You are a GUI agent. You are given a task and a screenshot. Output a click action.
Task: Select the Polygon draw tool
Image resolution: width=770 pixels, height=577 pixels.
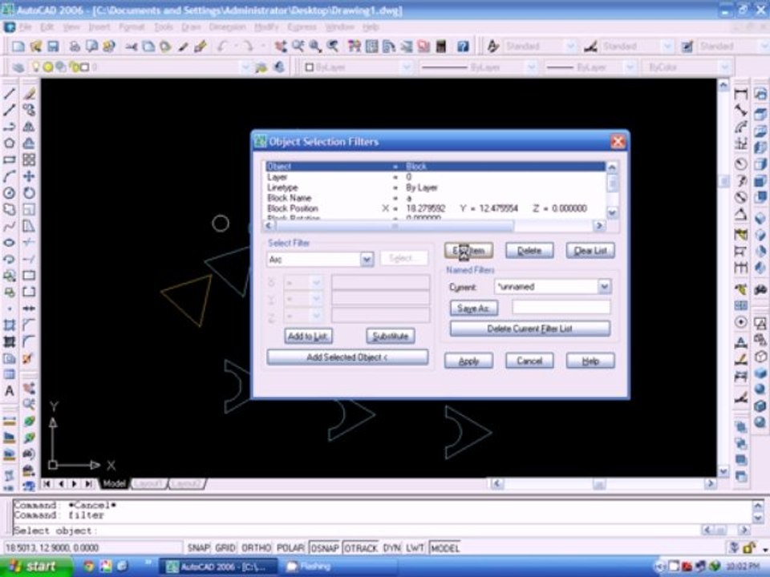click(10, 143)
